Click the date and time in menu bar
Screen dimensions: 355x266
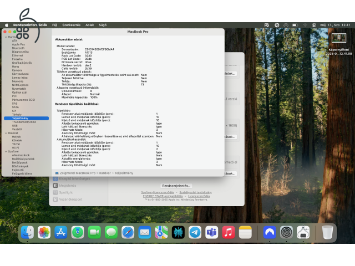(x=335, y=25)
